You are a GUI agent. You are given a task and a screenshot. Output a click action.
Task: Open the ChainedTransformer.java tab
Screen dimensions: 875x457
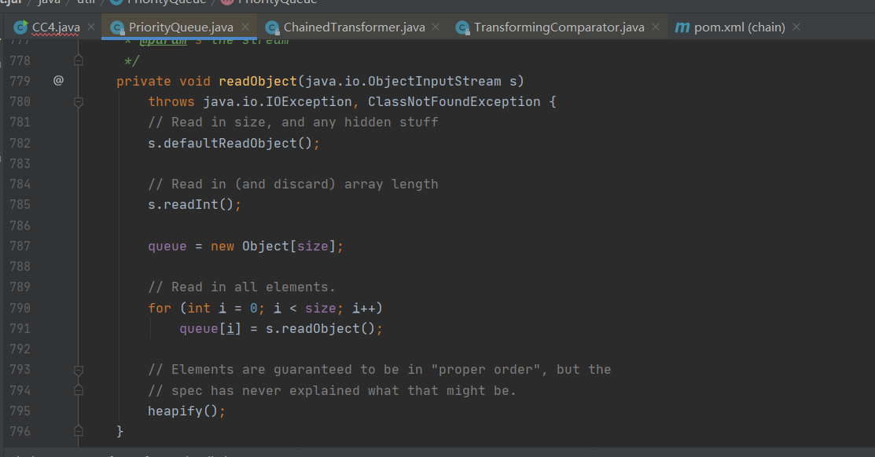[x=353, y=27]
